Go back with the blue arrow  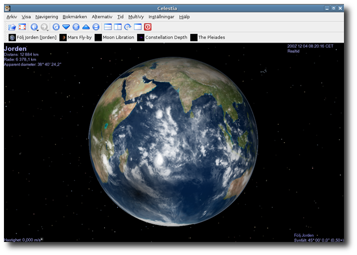34,27
